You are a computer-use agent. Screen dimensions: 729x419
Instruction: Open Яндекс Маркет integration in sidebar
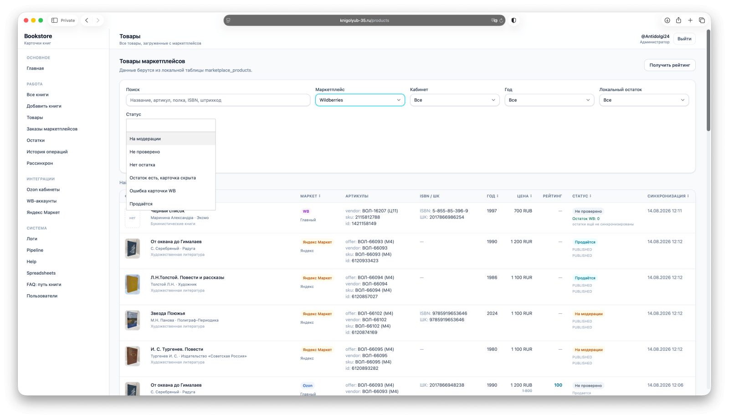pos(43,212)
